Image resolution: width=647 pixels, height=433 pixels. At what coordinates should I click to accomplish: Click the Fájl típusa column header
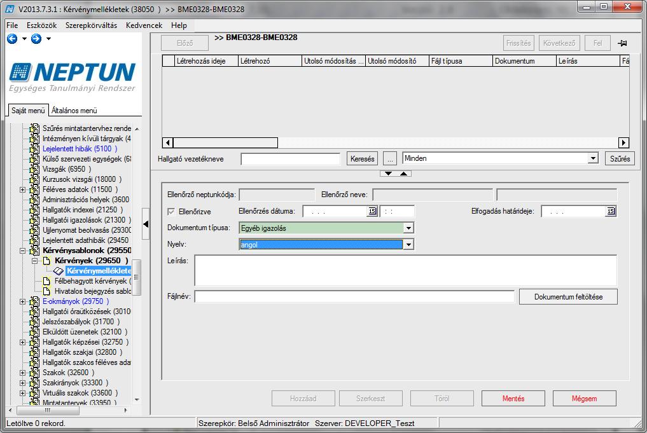point(461,60)
